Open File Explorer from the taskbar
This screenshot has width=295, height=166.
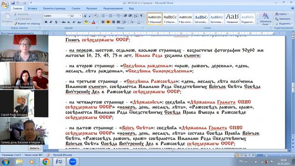point(19,162)
